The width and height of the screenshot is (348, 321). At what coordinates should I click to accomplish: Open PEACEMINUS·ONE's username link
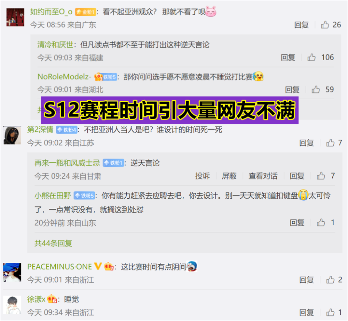point(60,267)
